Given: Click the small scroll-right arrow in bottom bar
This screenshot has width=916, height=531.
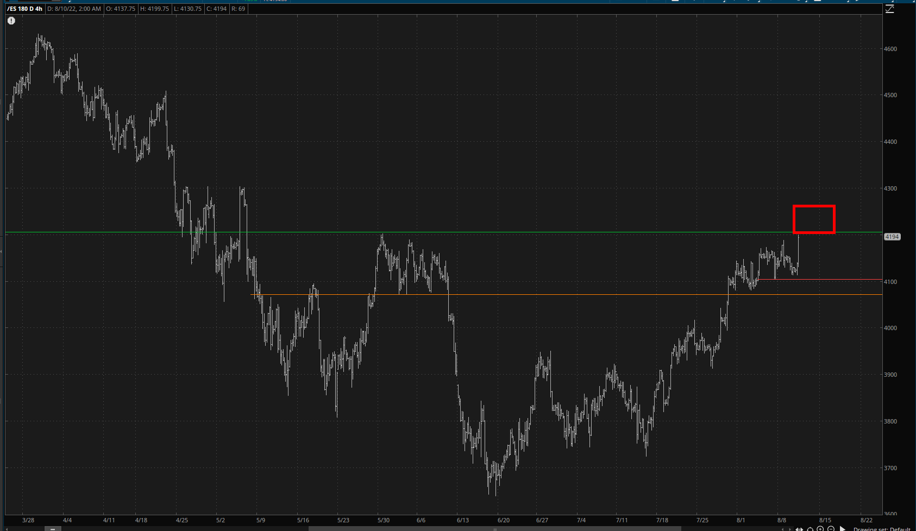Looking at the screenshot, I should (x=790, y=529).
